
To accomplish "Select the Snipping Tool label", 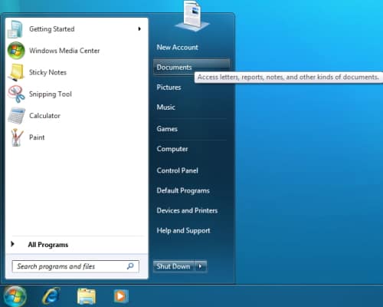I will coord(51,94).
